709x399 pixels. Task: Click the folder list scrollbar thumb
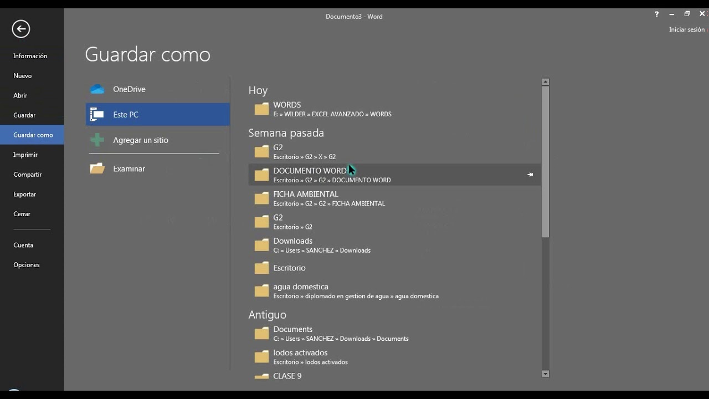546,162
